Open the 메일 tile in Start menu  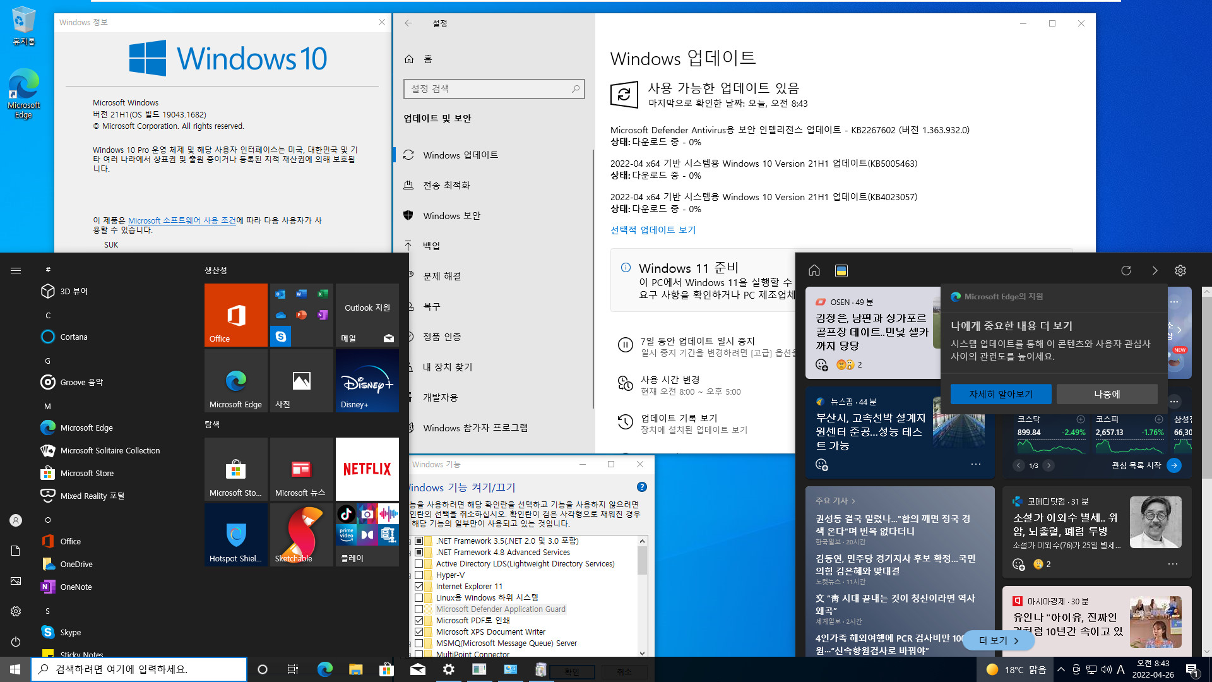pos(367,314)
